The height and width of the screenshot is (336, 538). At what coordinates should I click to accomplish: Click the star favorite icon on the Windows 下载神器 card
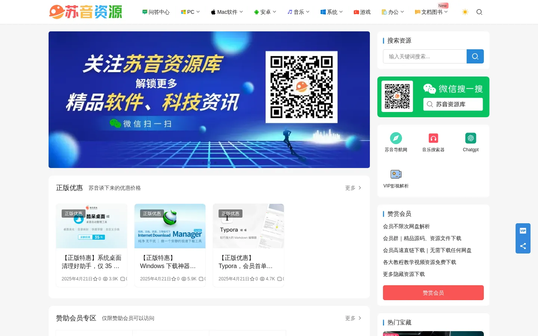click(174, 279)
